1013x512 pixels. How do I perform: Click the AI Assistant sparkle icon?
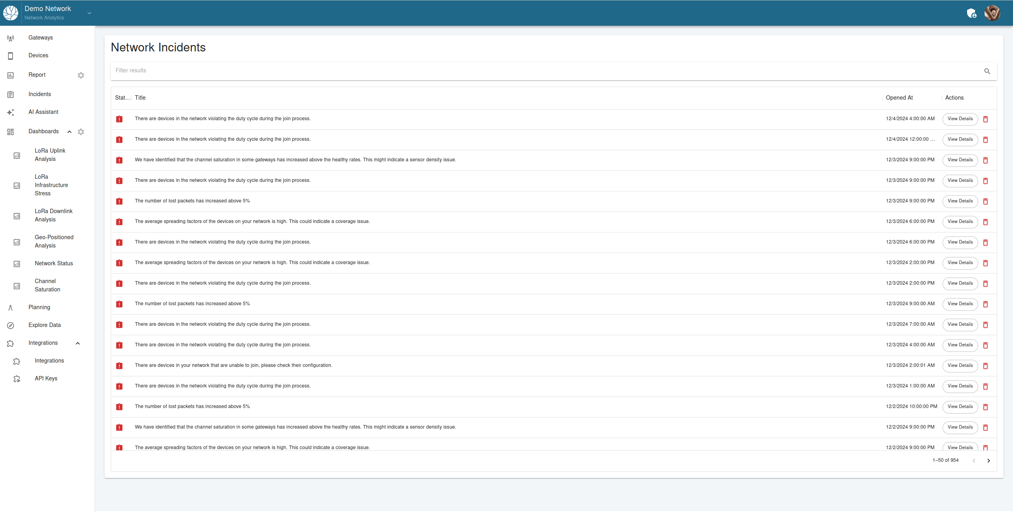(11, 113)
